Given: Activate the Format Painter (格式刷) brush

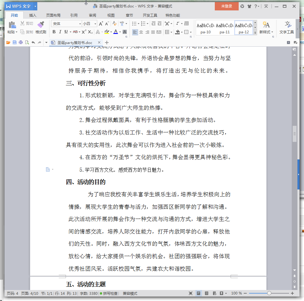Looking at the screenshot, I should [x=41, y=27].
